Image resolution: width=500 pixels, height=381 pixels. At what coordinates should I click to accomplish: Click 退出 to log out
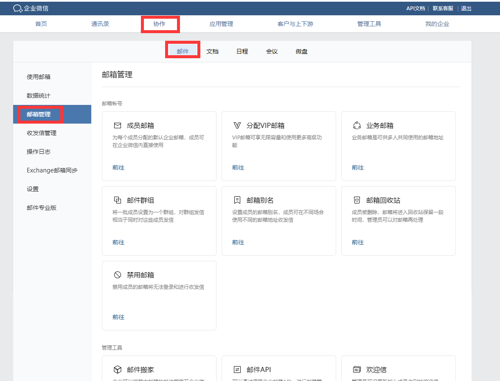[466, 8]
